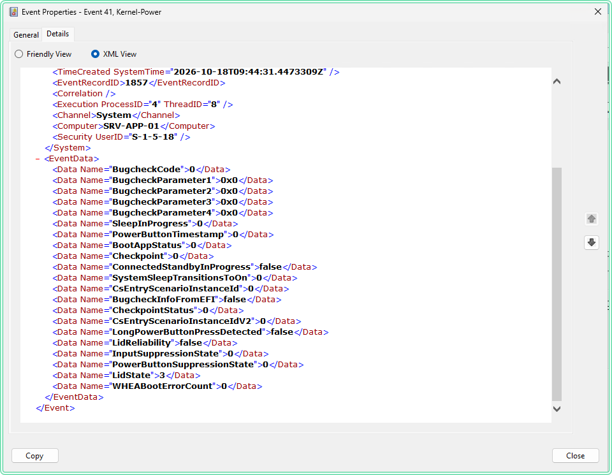Click the SleepInProgress data line

pos(145,224)
